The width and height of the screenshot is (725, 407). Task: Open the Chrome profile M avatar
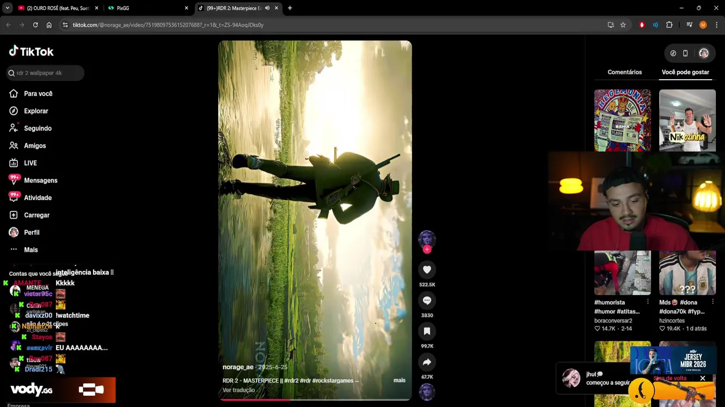(x=703, y=25)
